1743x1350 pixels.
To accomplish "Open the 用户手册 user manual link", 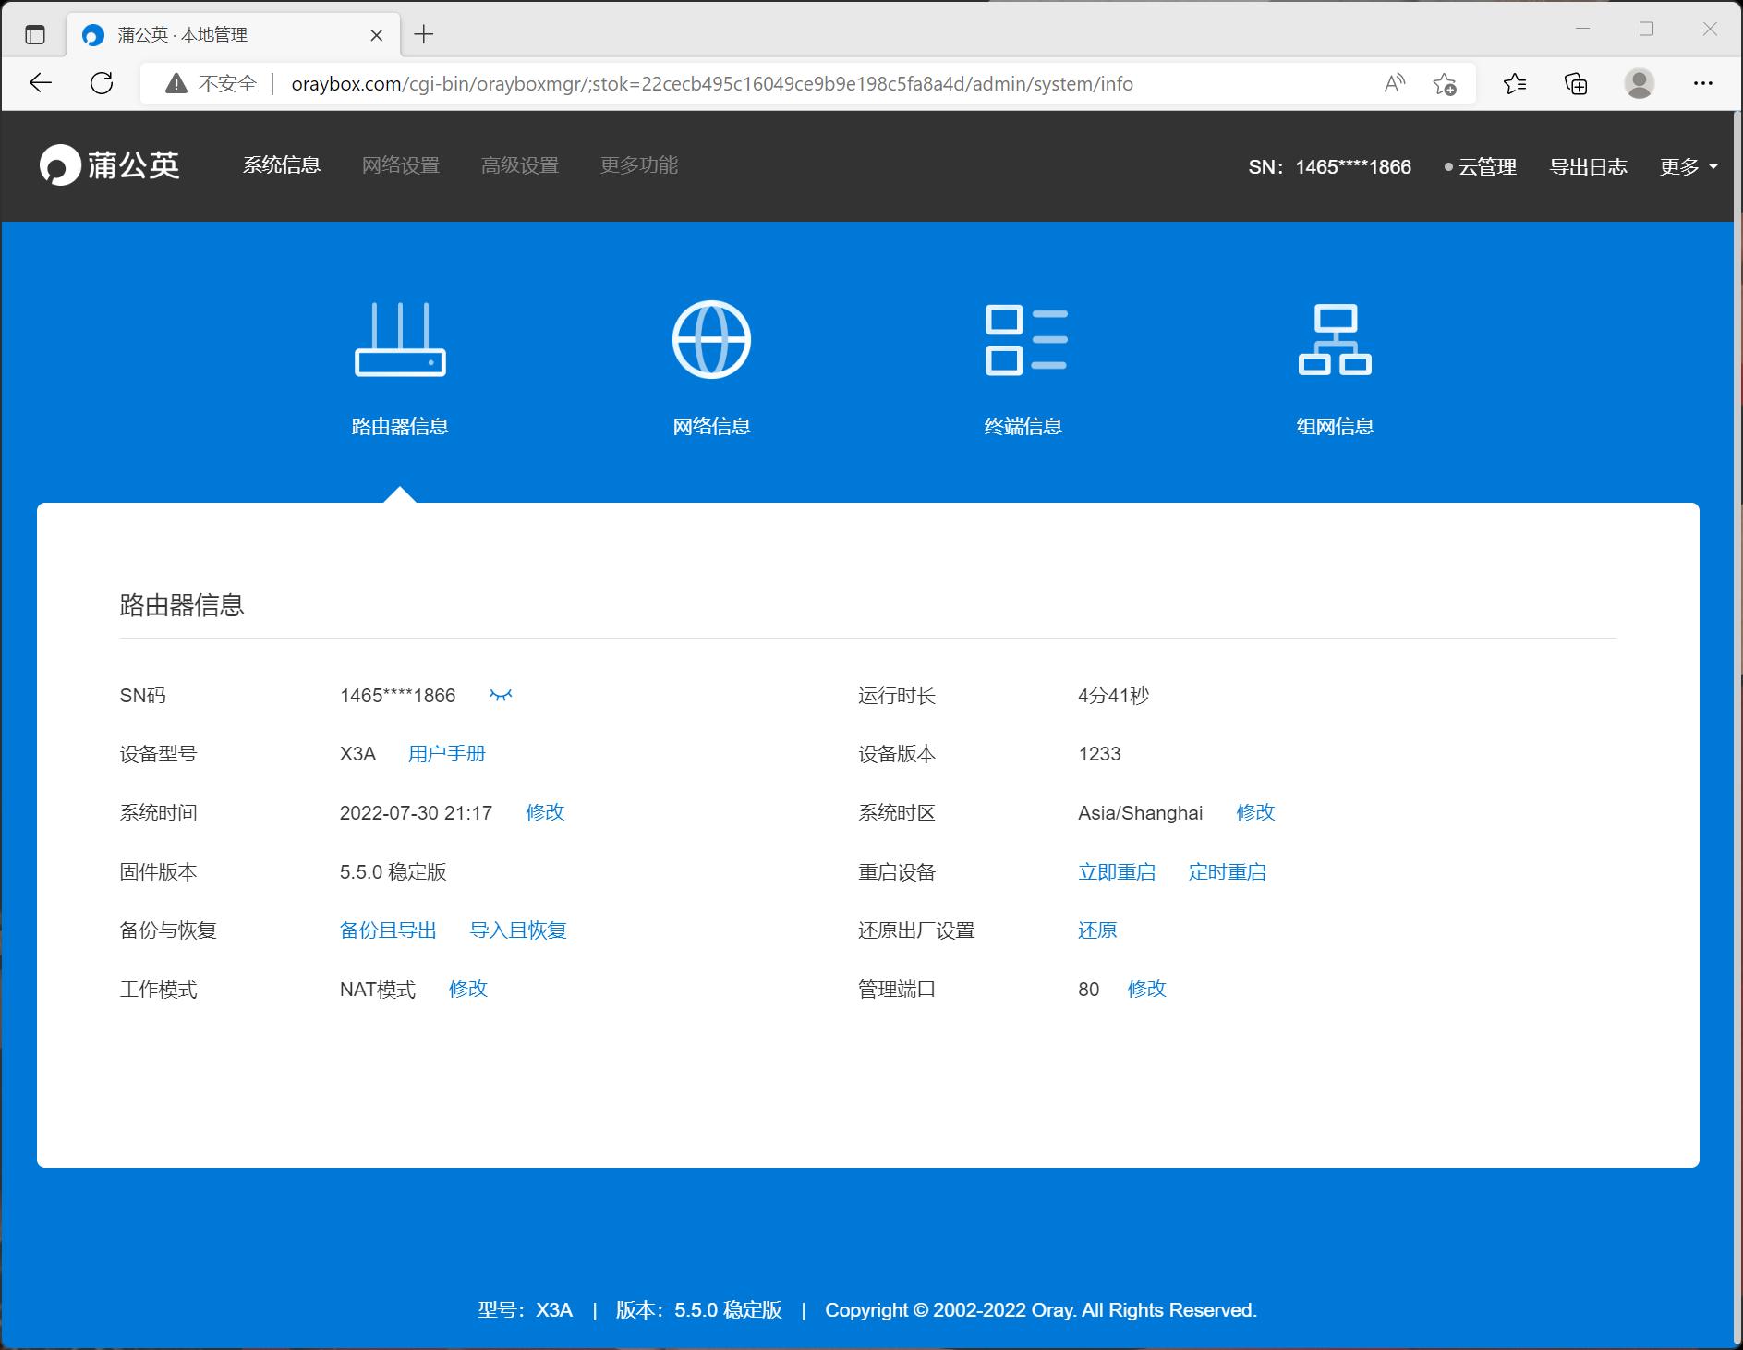I will (x=446, y=753).
